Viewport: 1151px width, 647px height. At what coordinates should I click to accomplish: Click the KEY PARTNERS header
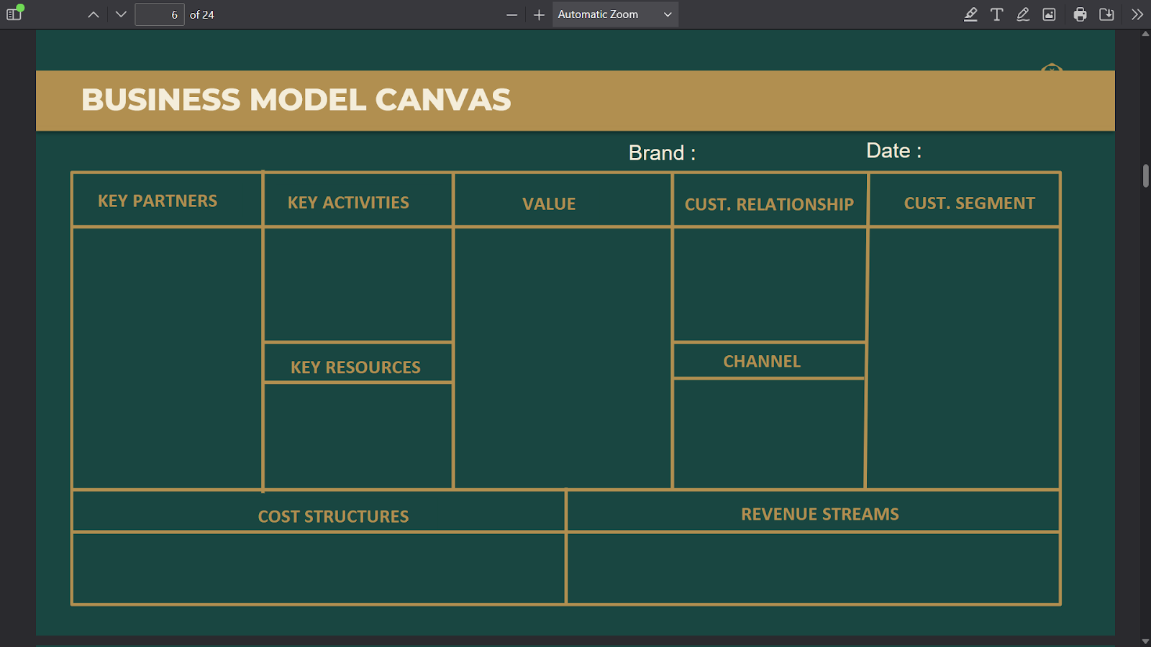pyautogui.click(x=158, y=201)
